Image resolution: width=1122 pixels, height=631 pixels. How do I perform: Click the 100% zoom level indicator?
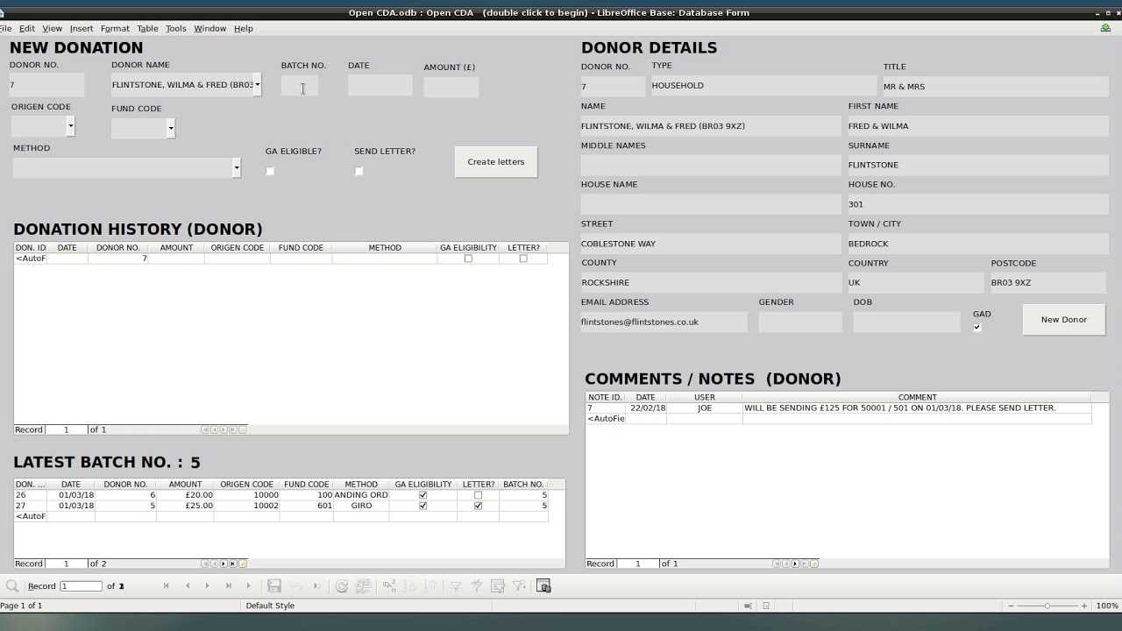[x=1107, y=606]
